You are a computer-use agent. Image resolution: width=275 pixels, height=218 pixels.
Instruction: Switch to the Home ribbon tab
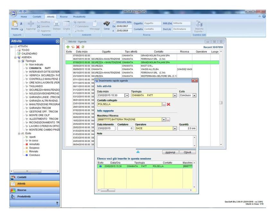(x=24, y=17)
